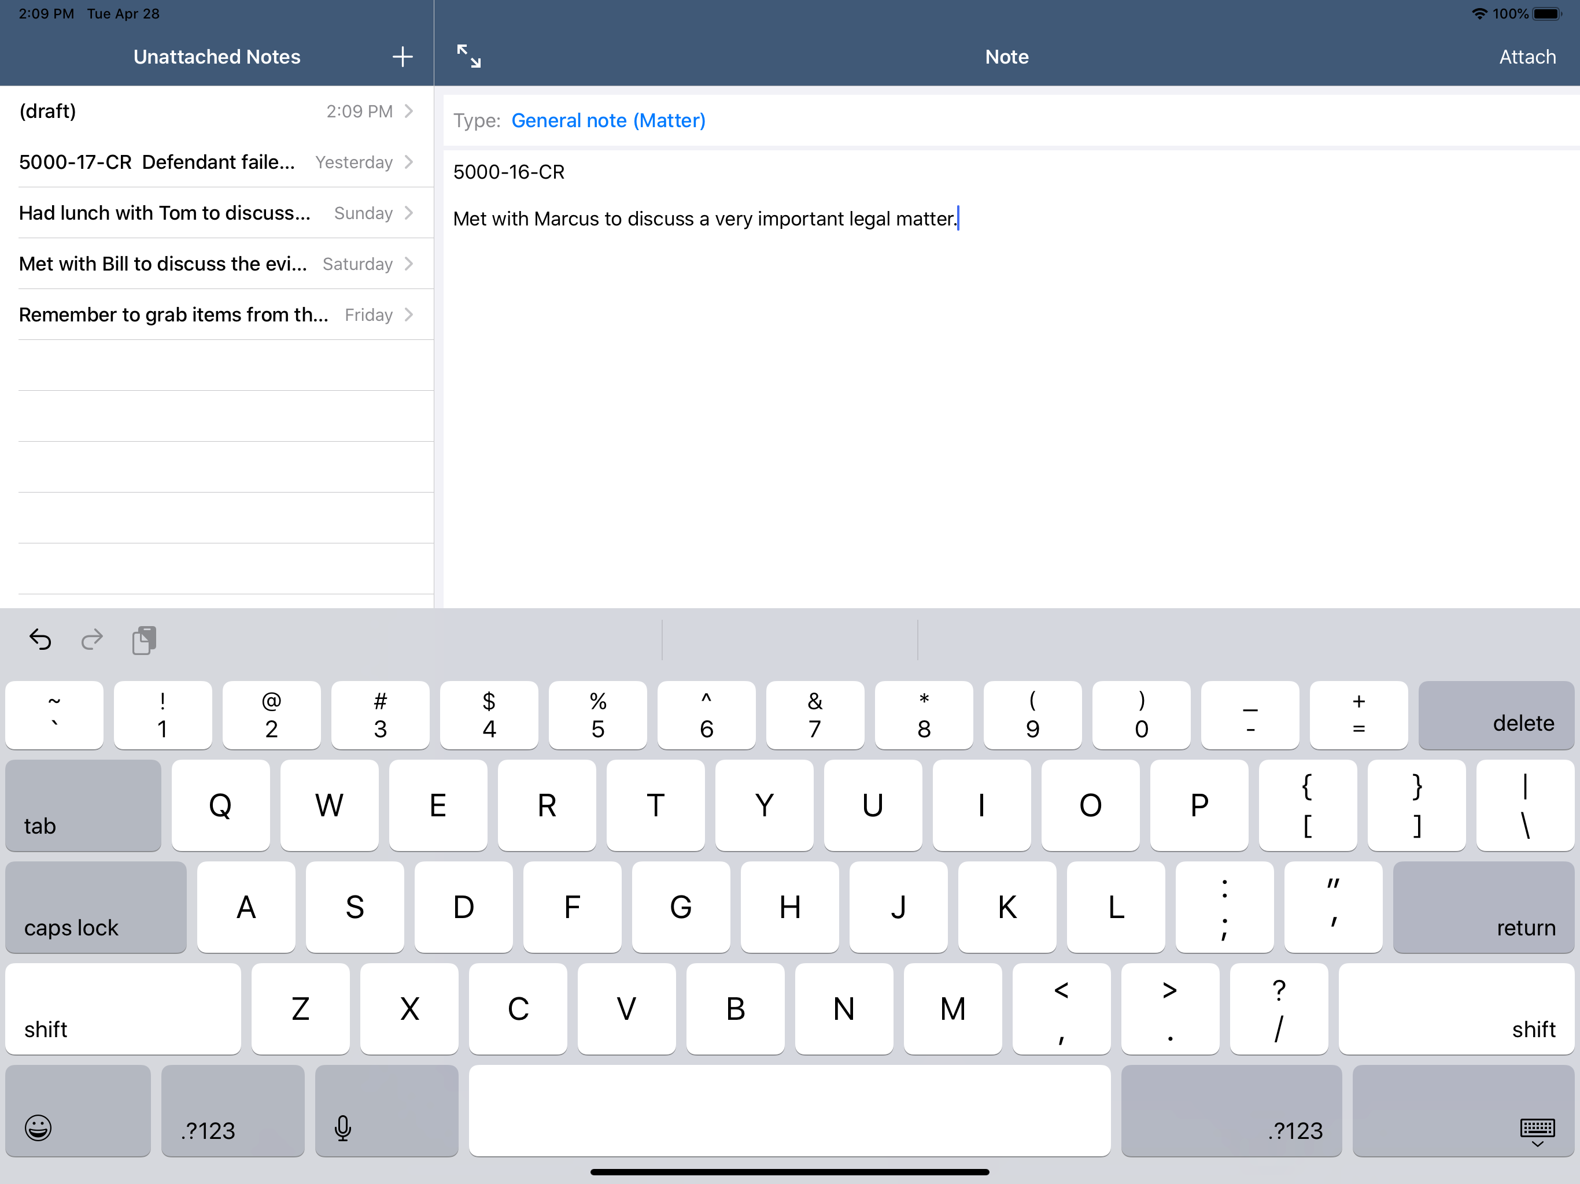Tap the semicolon and colon key
1580x1184 pixels.
(x=1224, y=907)
